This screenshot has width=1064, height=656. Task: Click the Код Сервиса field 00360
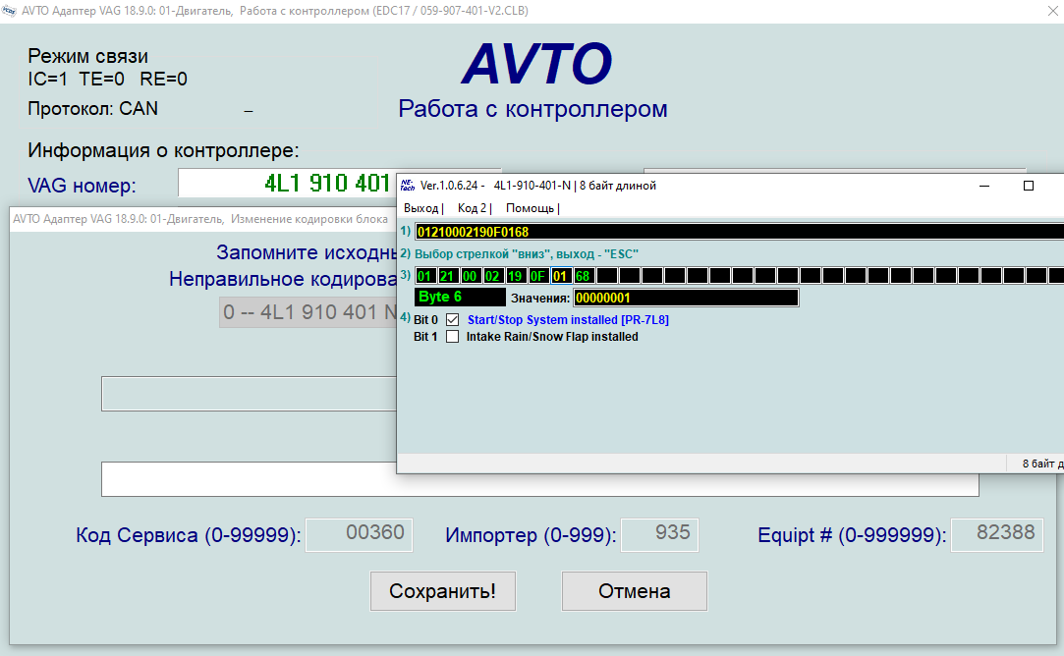pyautogui.click(x=360, y=534)
